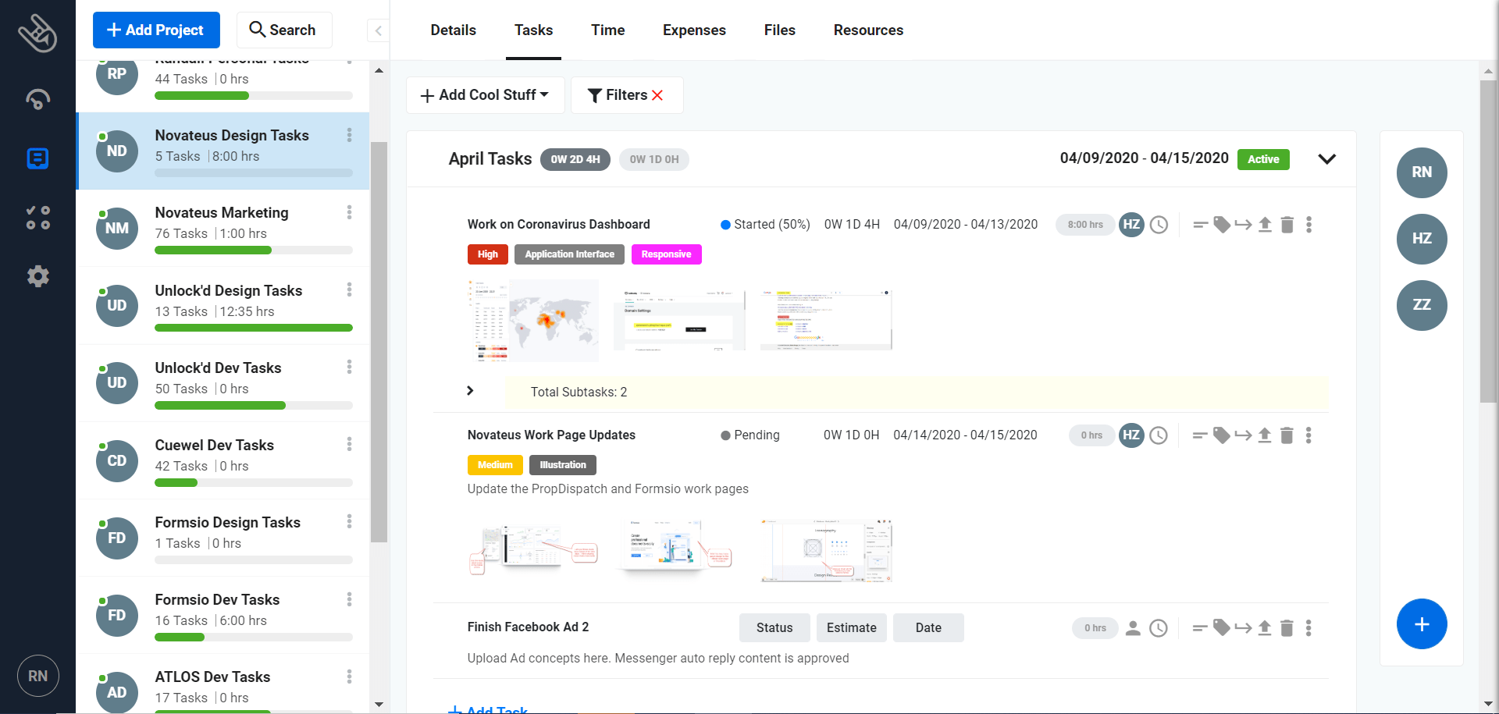Open Unlock'd Design Tasks project menu dots
The width and height of the screenshot is (1499, 714).
point(349,290)
